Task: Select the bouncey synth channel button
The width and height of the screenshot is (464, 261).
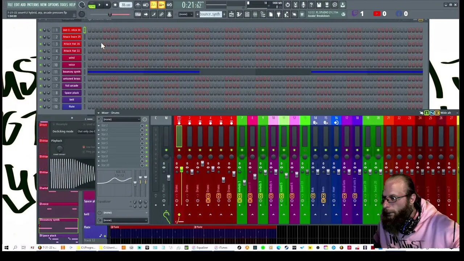Action: tap(71, 72)
